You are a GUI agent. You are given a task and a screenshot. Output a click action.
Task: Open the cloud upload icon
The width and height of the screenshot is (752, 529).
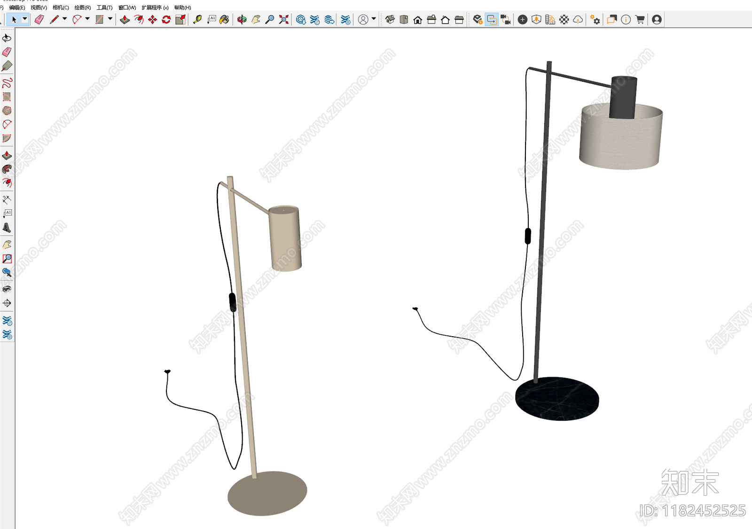coord(578,19)
